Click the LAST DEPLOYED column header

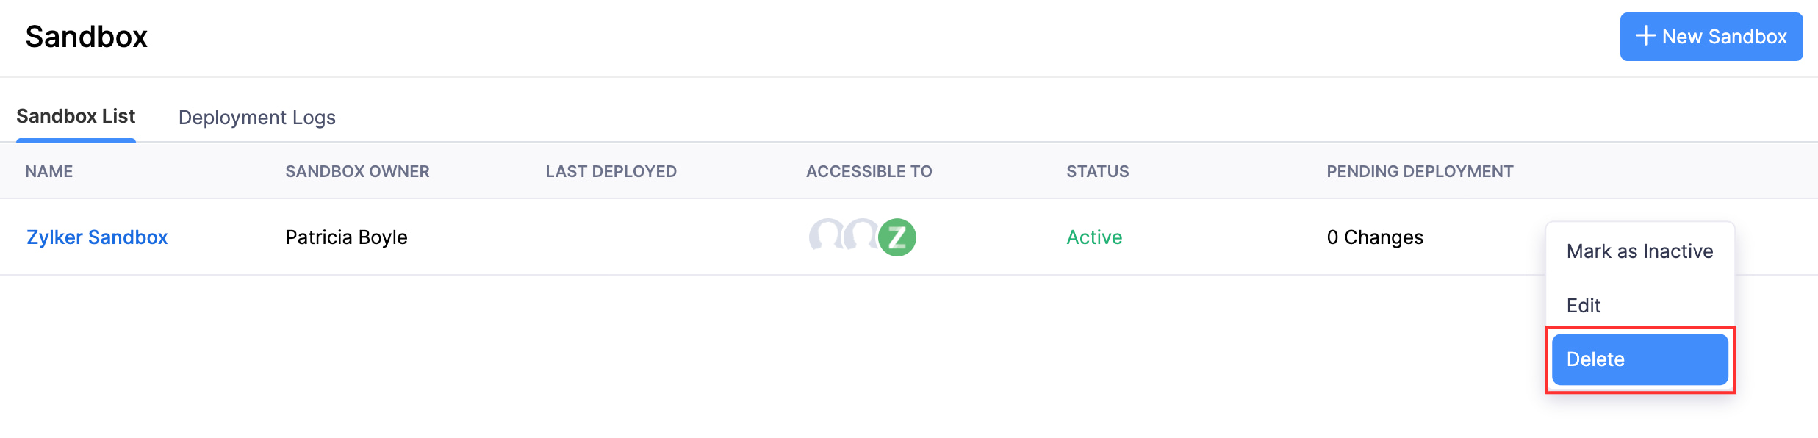coord(611,171)
